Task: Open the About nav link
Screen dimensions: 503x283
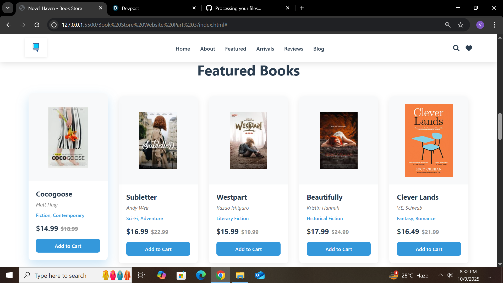Action: coord(207,49)
